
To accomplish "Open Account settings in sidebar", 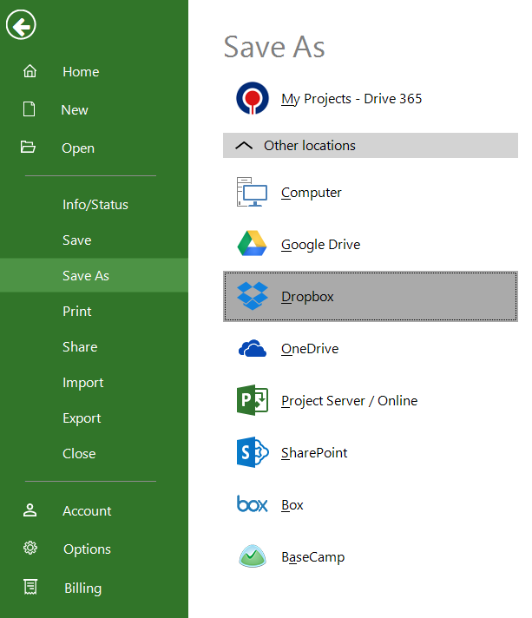I will coord(86,511).
